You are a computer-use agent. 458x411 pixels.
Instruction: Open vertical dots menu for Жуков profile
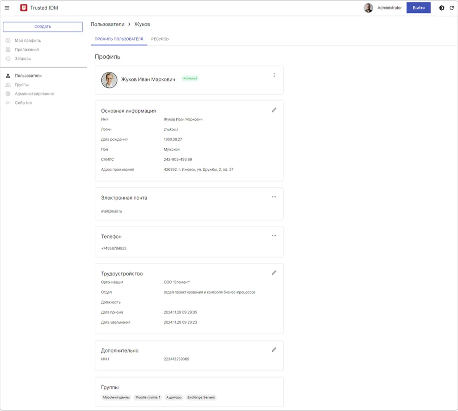(x=274, y=75)
